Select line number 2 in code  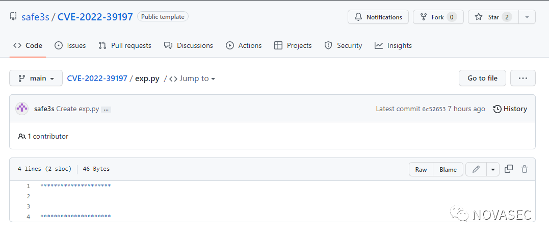click(x=29, y=196)
